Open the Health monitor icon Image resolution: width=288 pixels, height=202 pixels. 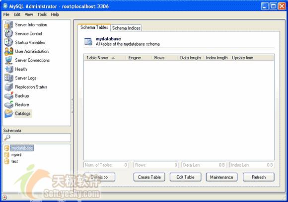coord(8,69)
